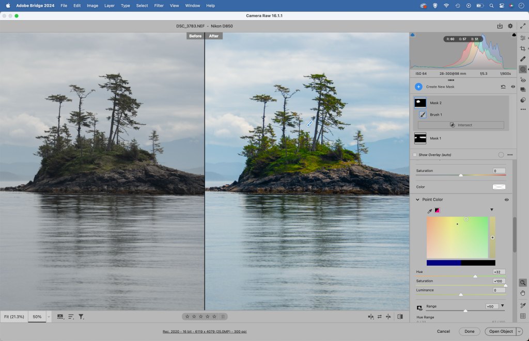Click the Point Color Hue slider
The width and height of the screenshot is (529, 341).
[460, 277]
